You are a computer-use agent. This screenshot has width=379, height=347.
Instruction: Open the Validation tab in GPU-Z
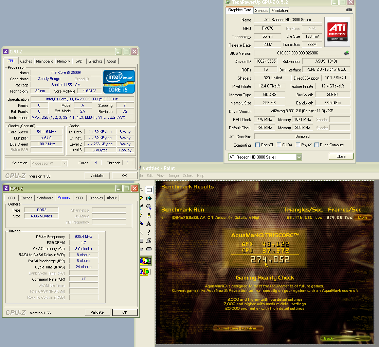point(279,11)
